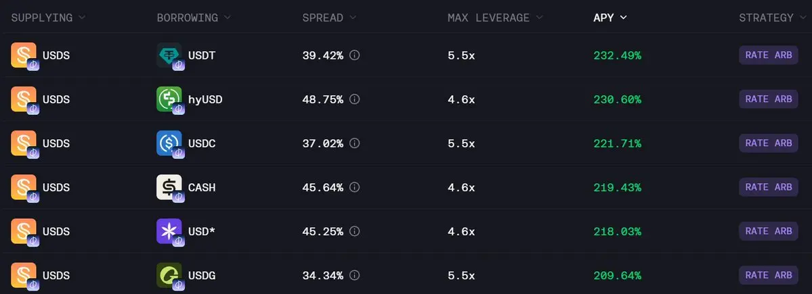Select the 230.60% APY value
The width and height of the screenshot is (812, 294).
coord(617,99)
